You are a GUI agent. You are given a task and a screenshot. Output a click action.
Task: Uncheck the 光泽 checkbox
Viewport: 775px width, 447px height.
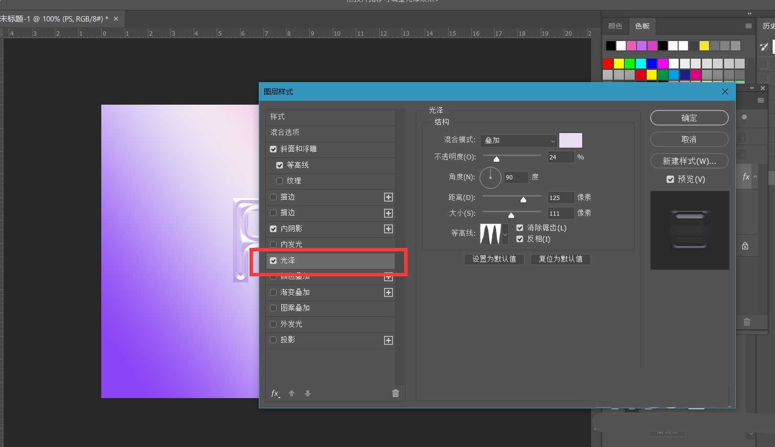(x=273, y=261)
